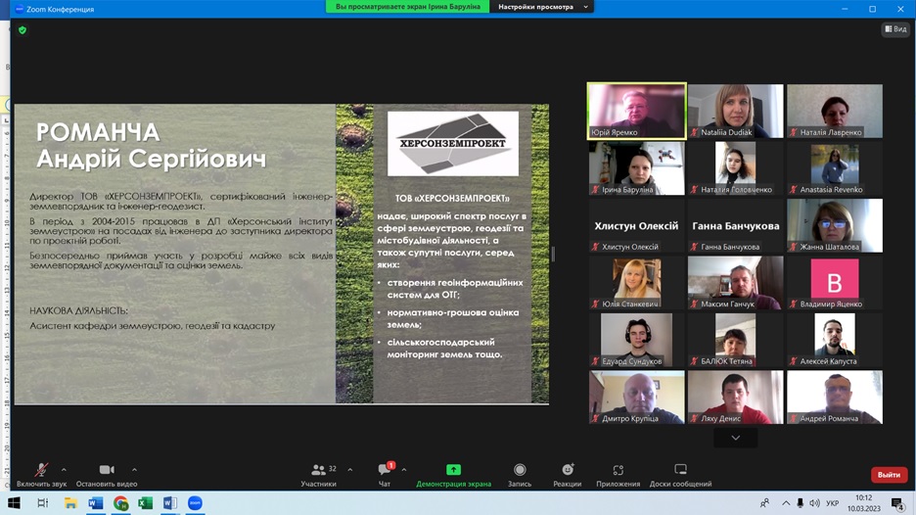Stop camera with Остановить видео
Viewport: 916px width, 515px height.
point(107,474)
